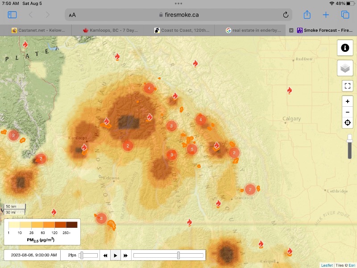
Task: Open the AA reader options menu
Action: (x=72, y=15)
